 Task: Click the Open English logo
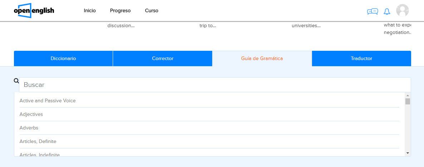34,11
